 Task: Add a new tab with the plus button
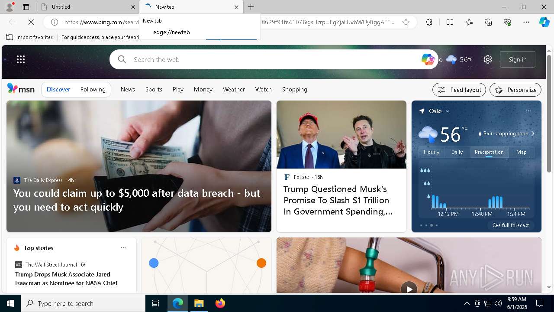(x=251, y=7)
